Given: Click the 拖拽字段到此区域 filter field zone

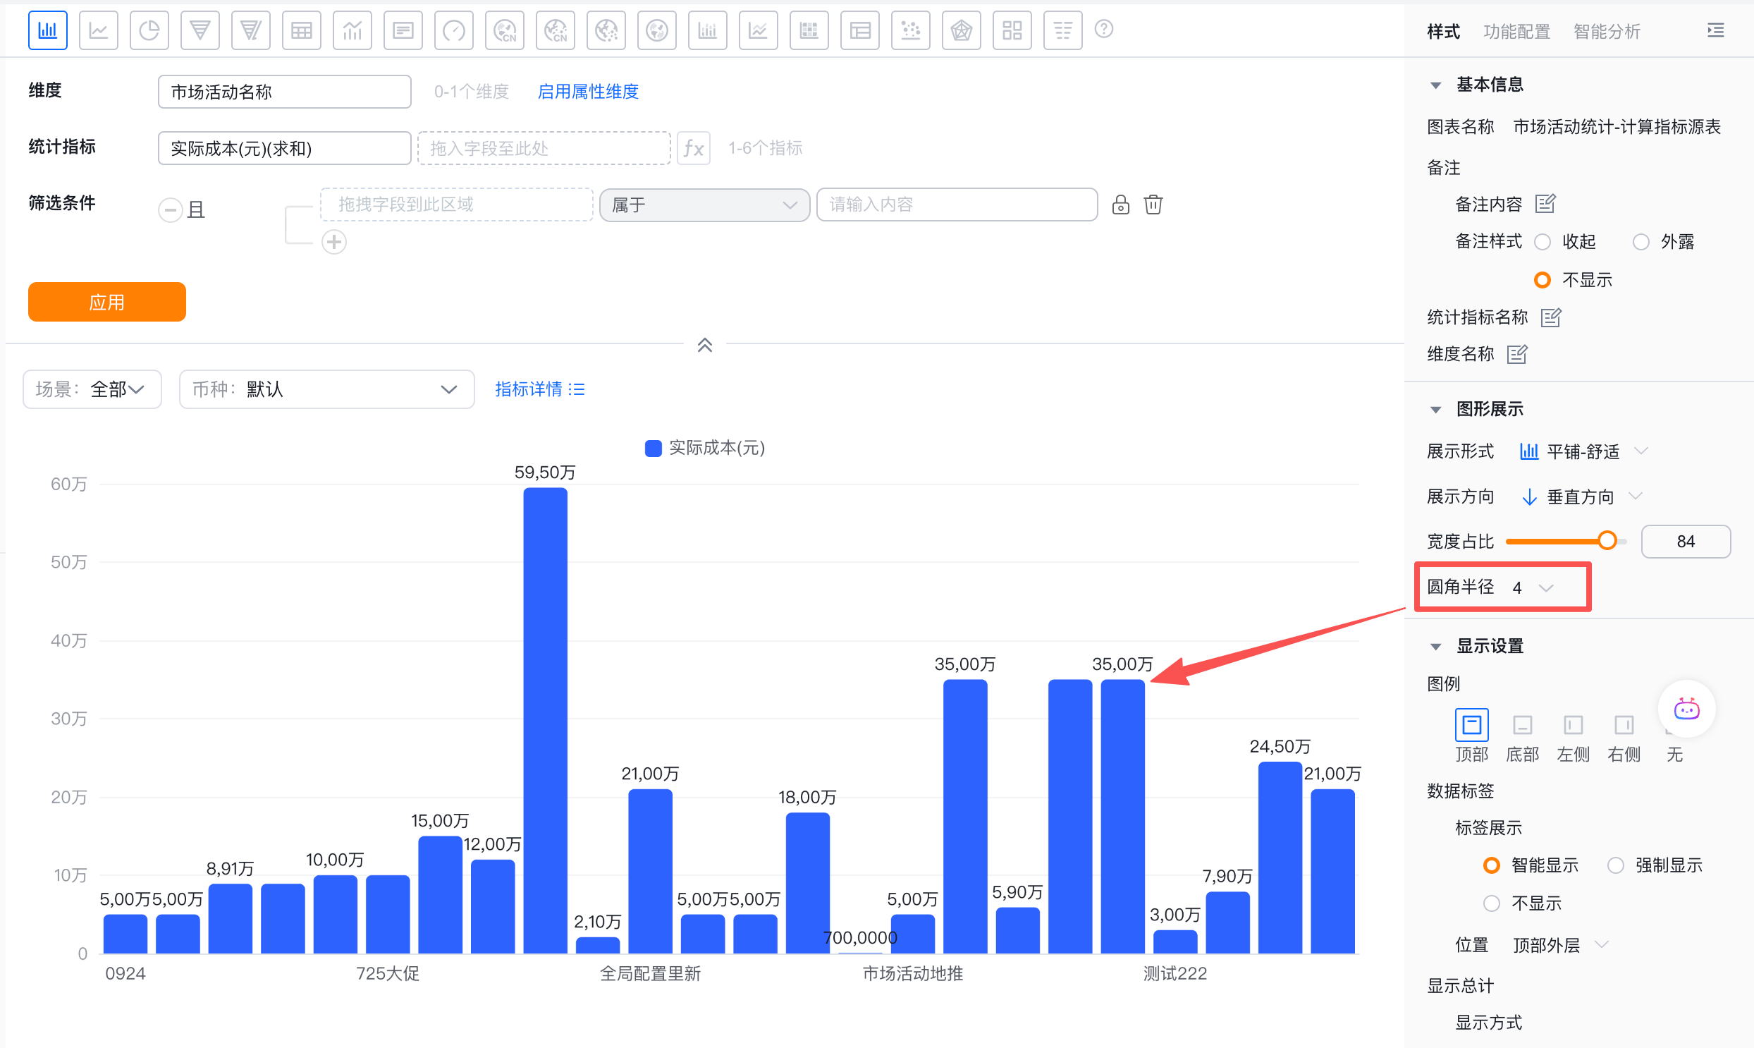Looking at the screenshot, I should (x=457, y=205).
